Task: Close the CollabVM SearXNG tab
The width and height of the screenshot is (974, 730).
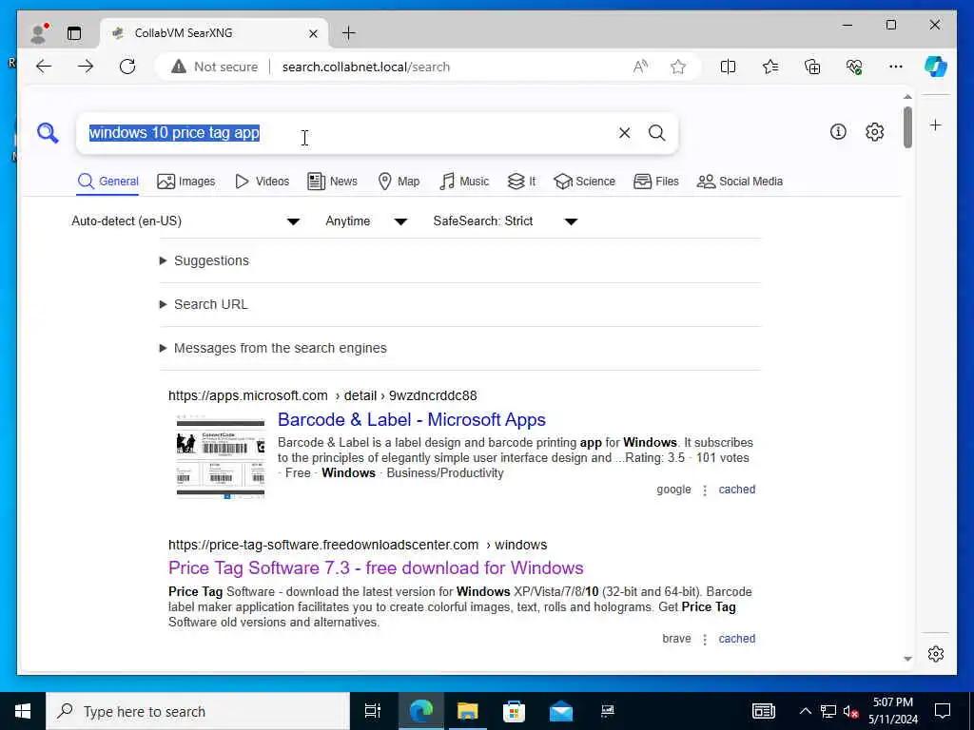Action: pos(314,33)
